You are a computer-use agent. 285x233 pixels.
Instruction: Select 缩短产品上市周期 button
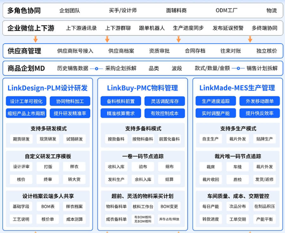point(26,113)
